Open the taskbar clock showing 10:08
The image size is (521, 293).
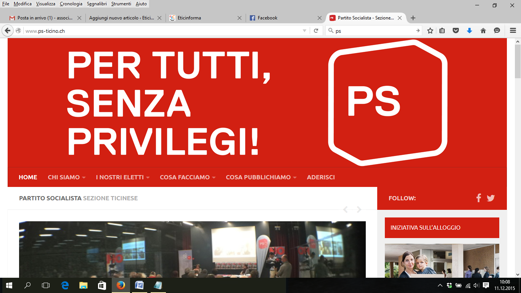click(x=505, y=285)
